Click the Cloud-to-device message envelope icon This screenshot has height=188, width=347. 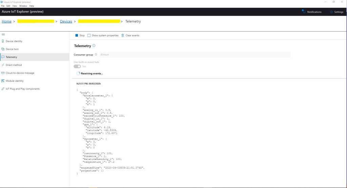point(3,73)
